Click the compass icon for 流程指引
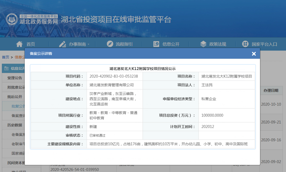This screenshot has height=172, width=286. pyautogui.click(x=110, y=44)
